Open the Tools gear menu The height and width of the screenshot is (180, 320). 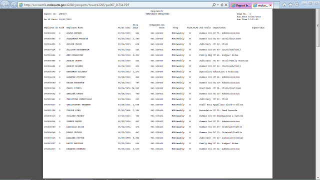(296, 4)
